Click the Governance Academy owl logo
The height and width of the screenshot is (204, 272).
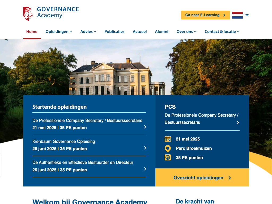coord(28,14)
